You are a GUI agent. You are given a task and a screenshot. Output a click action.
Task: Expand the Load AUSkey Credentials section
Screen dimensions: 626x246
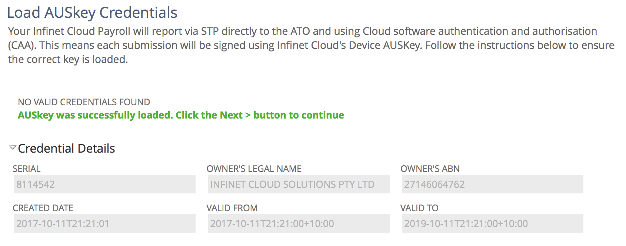[x=92, y=12]
